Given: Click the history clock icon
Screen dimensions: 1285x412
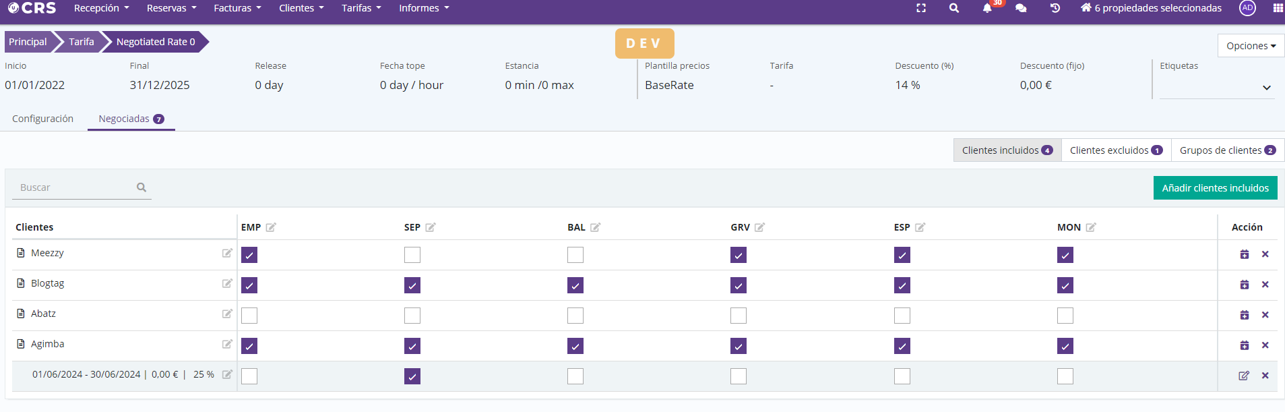Looking at the screenshot, I should [x=1055, y=8].
